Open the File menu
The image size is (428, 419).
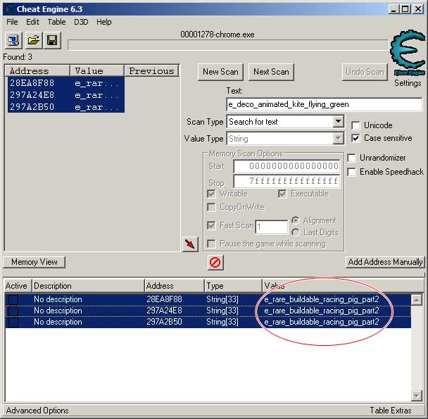[x=12, y=22]
